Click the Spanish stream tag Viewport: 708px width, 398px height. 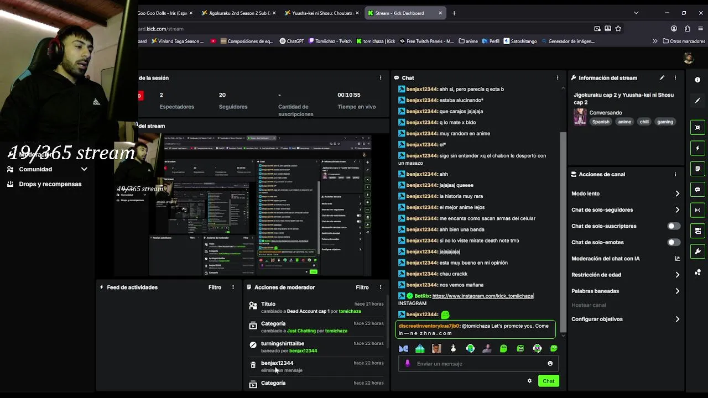click(601, 122)
